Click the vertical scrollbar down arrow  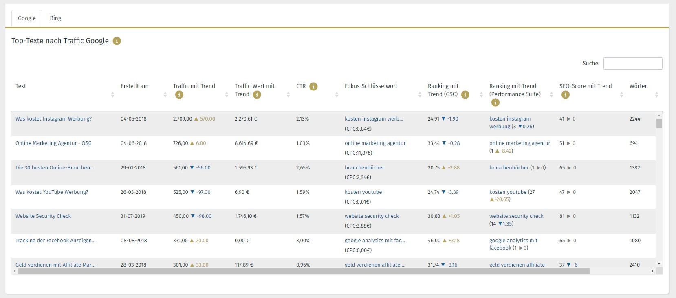(x=659, y=264)
